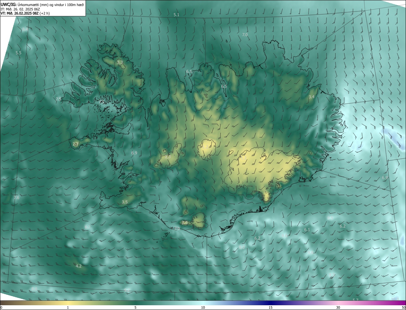Click the 5 tick label on the colorbar
Viewport: 406px width, 310px height.
click(x=135, y=308)
